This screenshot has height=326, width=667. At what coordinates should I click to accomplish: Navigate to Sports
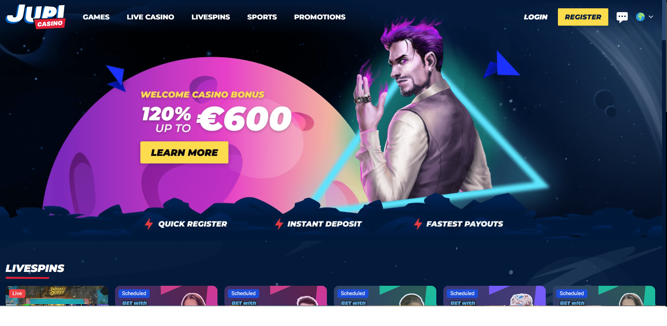pyautogui.click(x=262, y=17)
